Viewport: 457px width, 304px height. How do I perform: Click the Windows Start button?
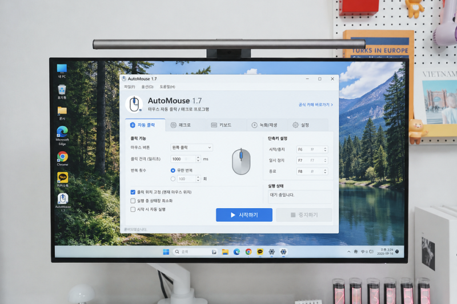tap(166, 252)
